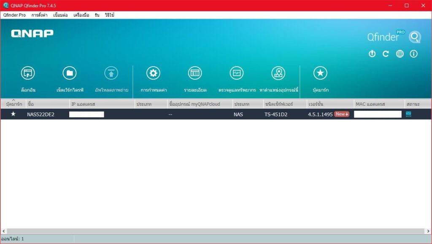Open the Connect (เชื่อมต่อ) menu
This screenshot has width=432, height=244.
pyautogui.click(x=60, y=15)
